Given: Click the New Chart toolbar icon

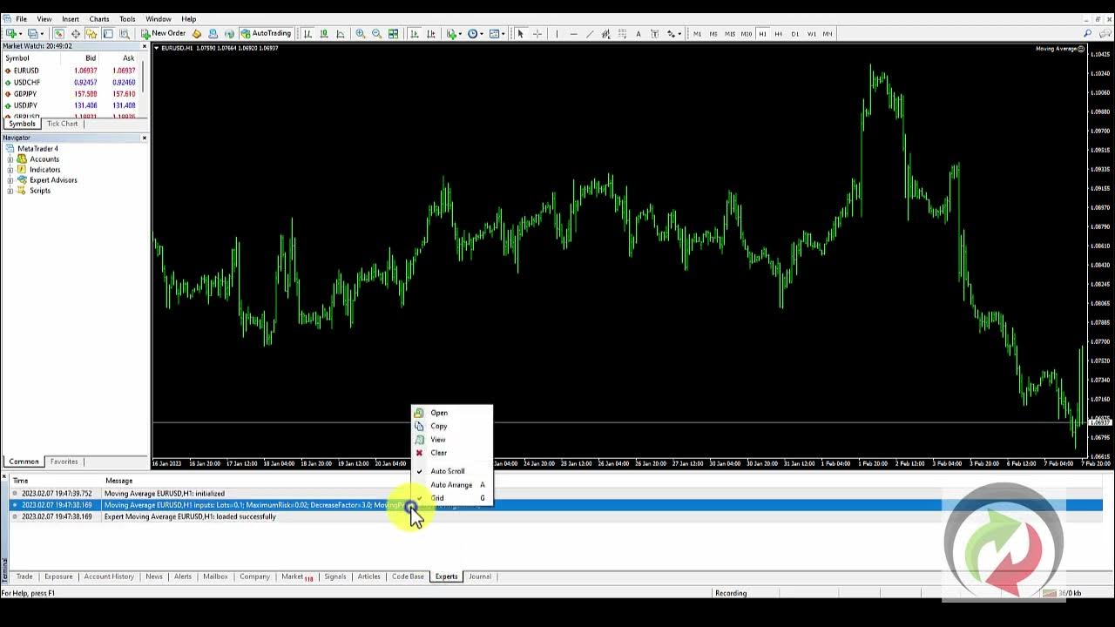Looking at the screenshot, I should coord(11,34).
